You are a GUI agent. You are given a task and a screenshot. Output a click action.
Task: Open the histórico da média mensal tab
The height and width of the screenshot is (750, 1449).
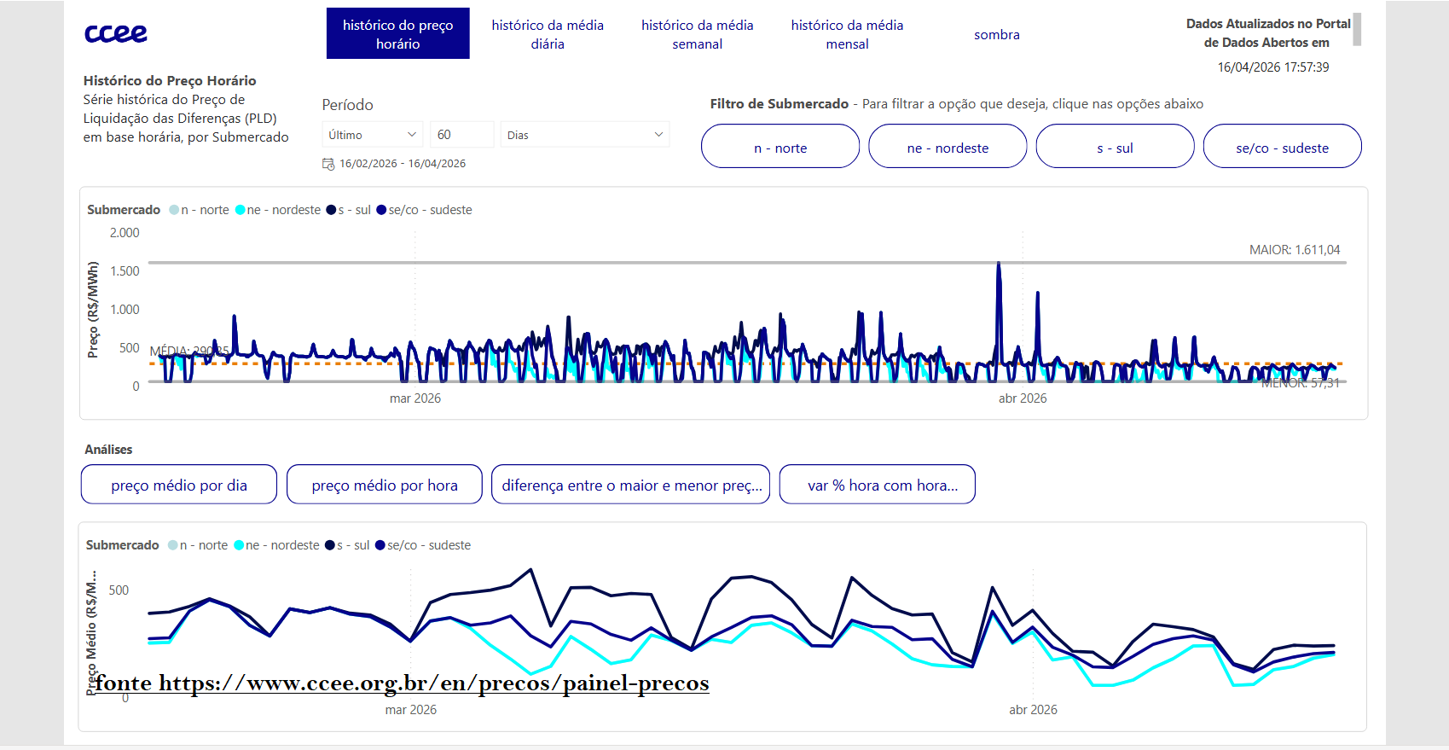[x=847, y=34]
